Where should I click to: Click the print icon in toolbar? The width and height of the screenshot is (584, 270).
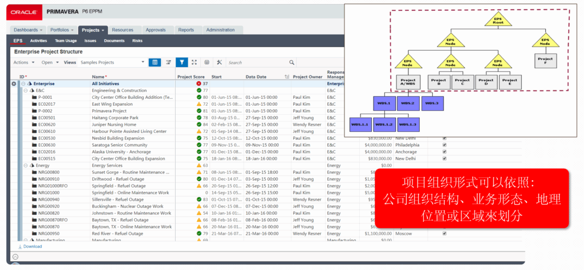206,63
